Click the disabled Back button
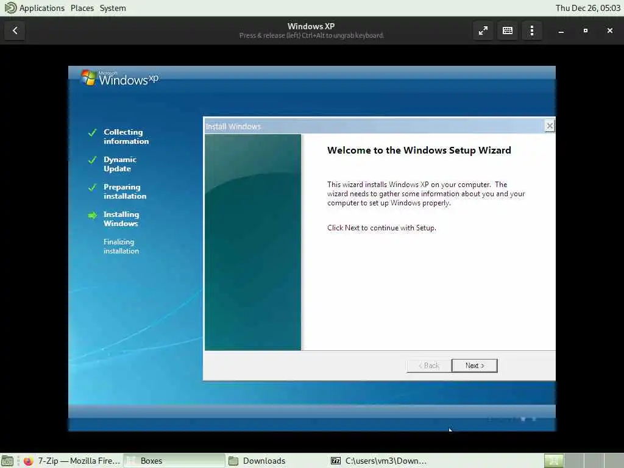The image size is (624, 468). 429,366
